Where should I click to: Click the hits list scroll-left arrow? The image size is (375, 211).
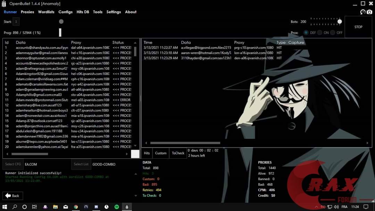click(x=146, y=143)
